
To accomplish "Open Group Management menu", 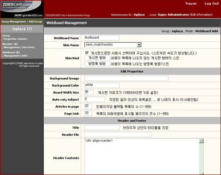I will 14,22.
